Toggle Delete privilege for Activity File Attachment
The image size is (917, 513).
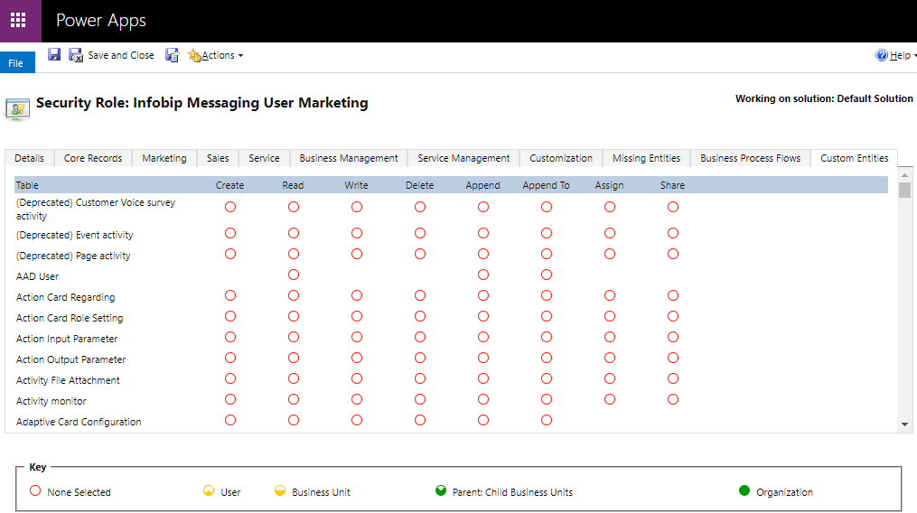pyautogui.click(x=420, y=378)
